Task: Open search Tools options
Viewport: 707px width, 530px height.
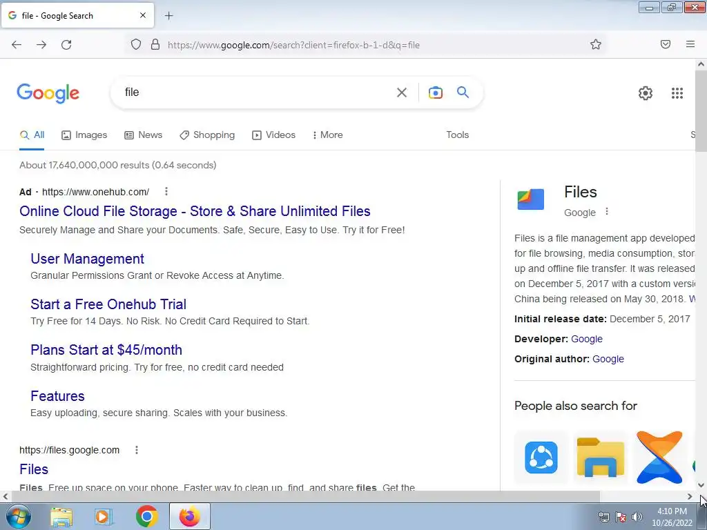Action: (457, 135)
